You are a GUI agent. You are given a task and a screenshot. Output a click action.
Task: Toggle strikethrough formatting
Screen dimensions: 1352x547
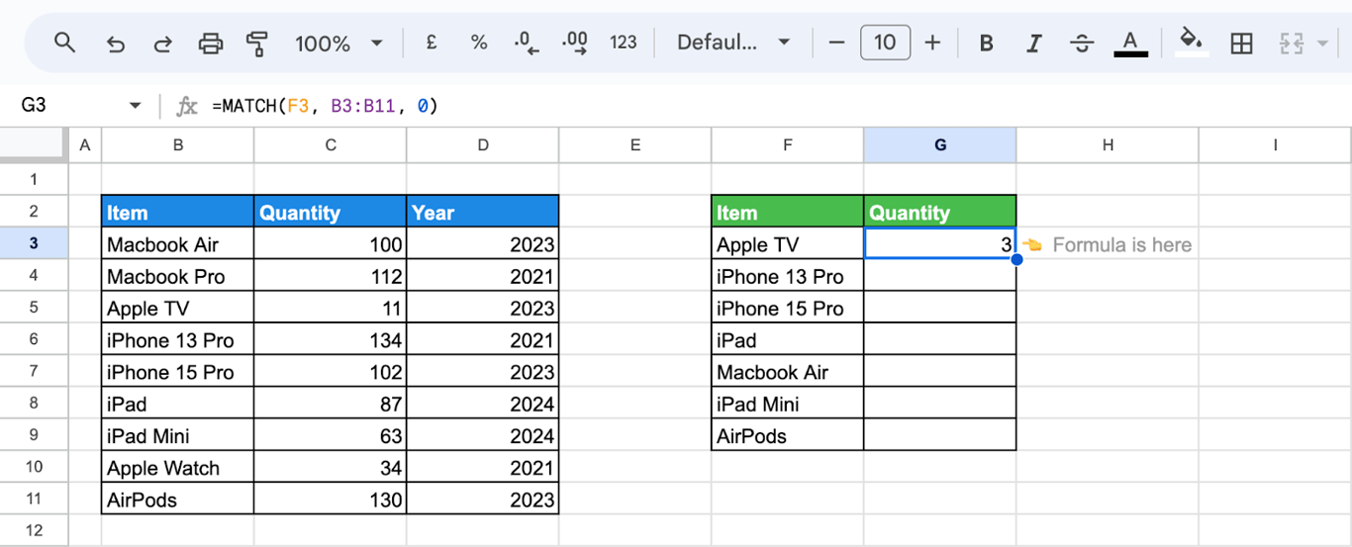click(x=1083, y=43)
